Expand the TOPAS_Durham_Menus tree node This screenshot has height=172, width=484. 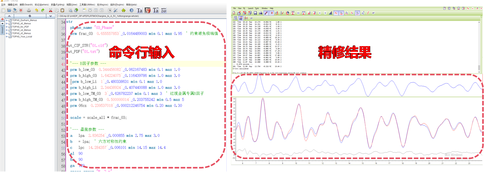(7, 19)
